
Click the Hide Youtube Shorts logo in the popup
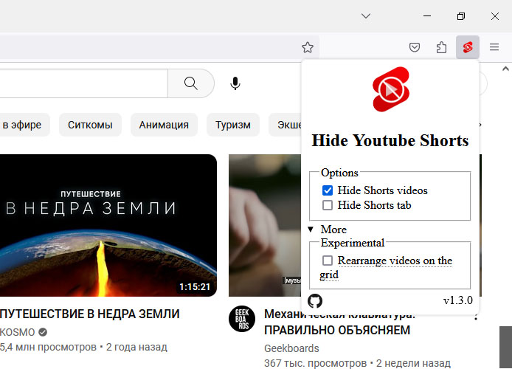click(390, 89)
